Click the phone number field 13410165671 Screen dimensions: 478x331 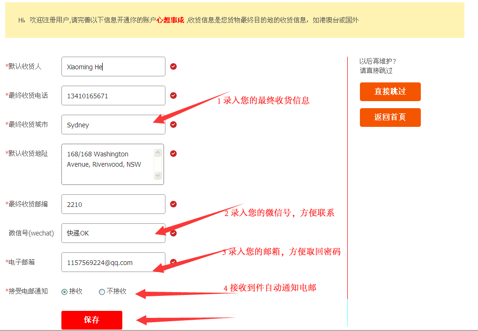[113, 96]
